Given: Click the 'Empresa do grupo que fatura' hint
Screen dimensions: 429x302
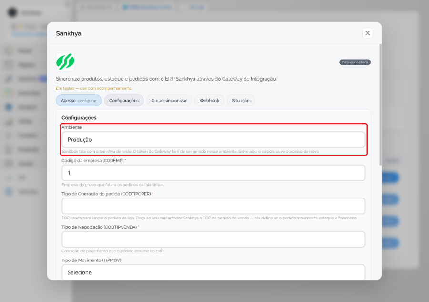Looking at the screenshot, I should point(112,185).
